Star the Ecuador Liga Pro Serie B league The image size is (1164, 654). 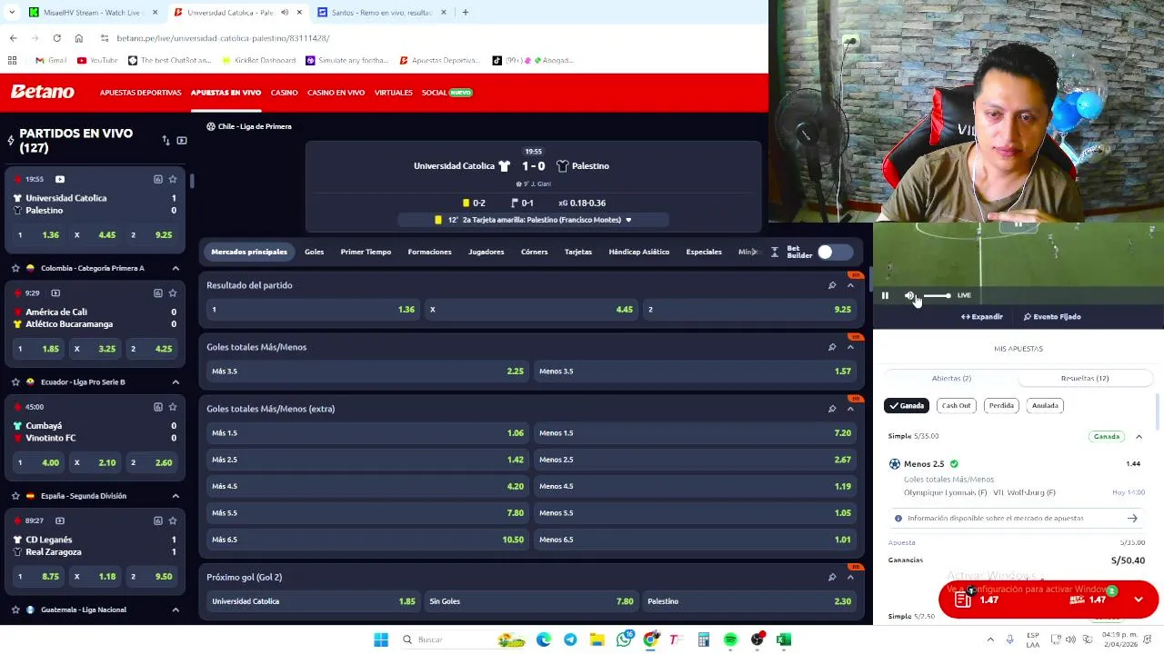coord(15,381)
